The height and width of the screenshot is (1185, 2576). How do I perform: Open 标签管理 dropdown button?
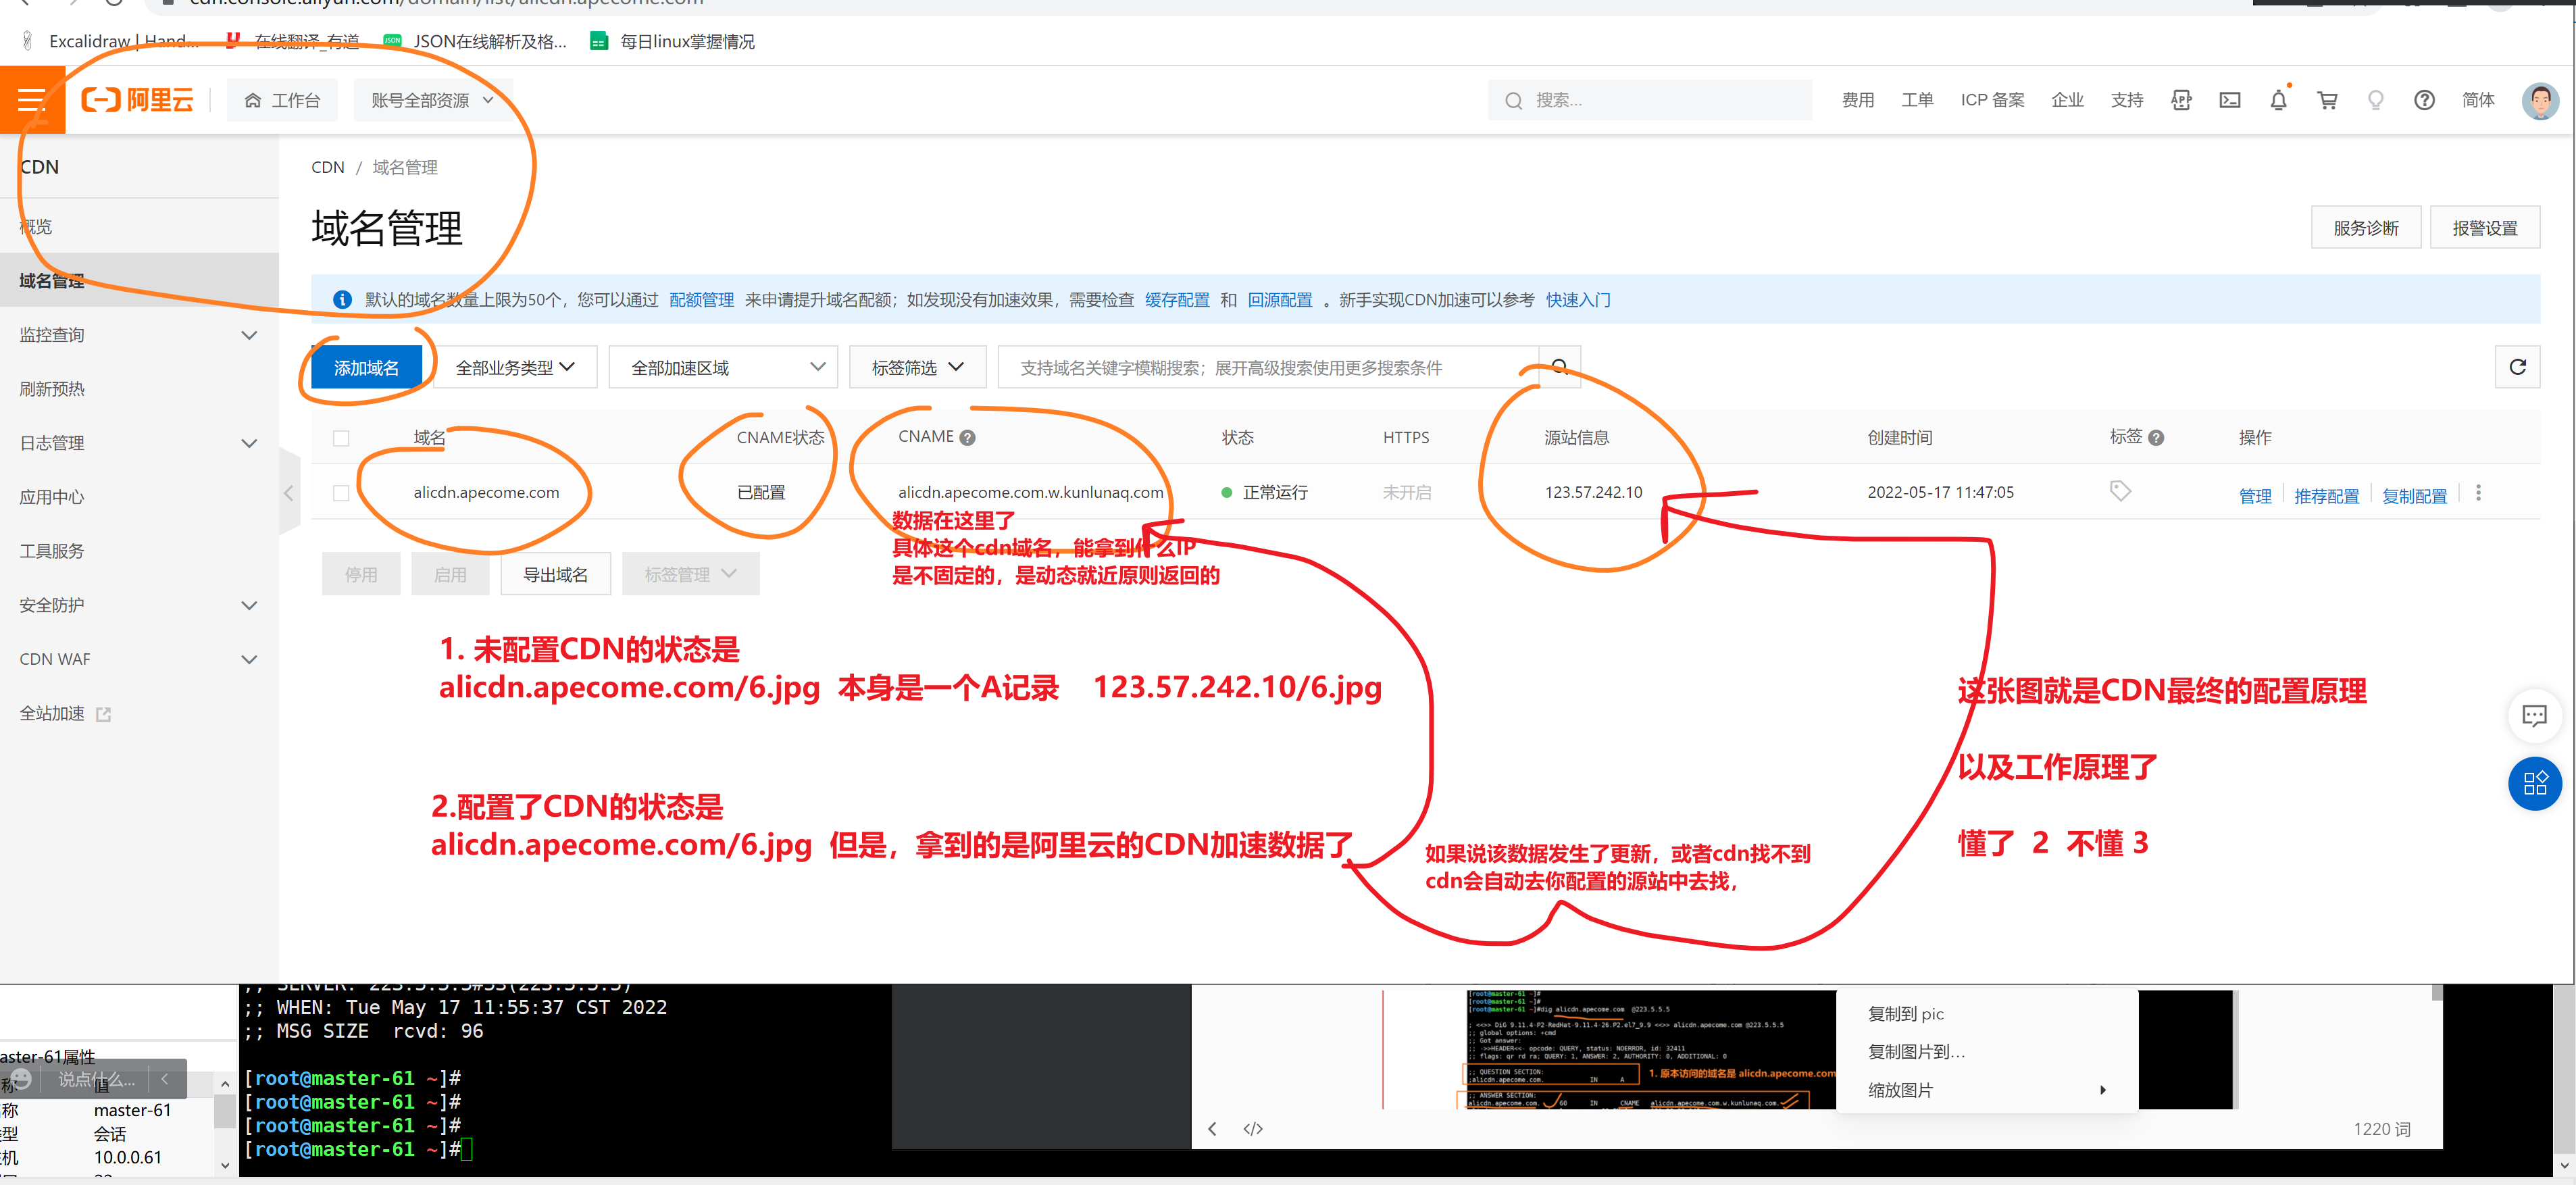pyautogui.click(x=690, y=574)
